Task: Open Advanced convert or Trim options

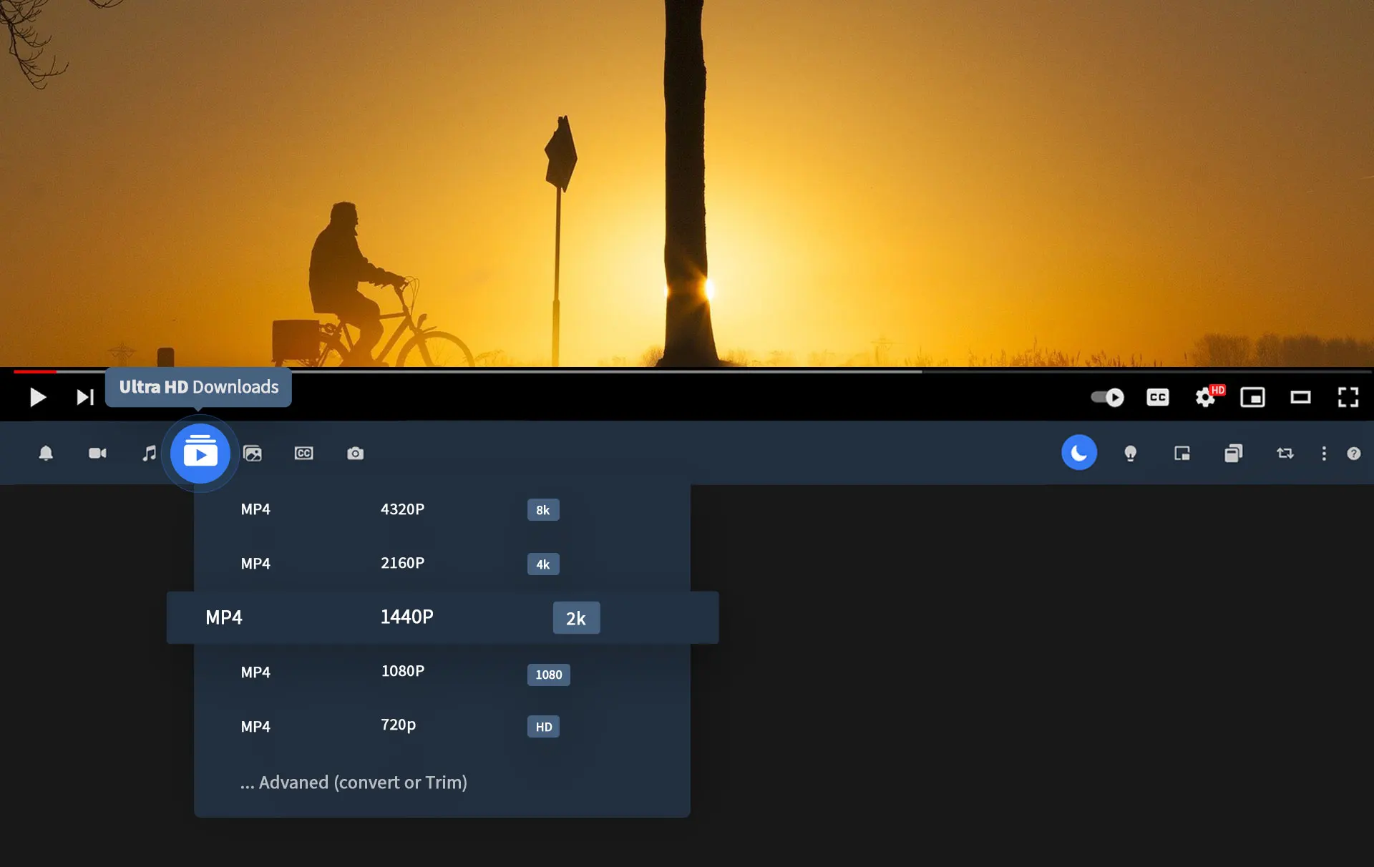Action: (353, 782)
